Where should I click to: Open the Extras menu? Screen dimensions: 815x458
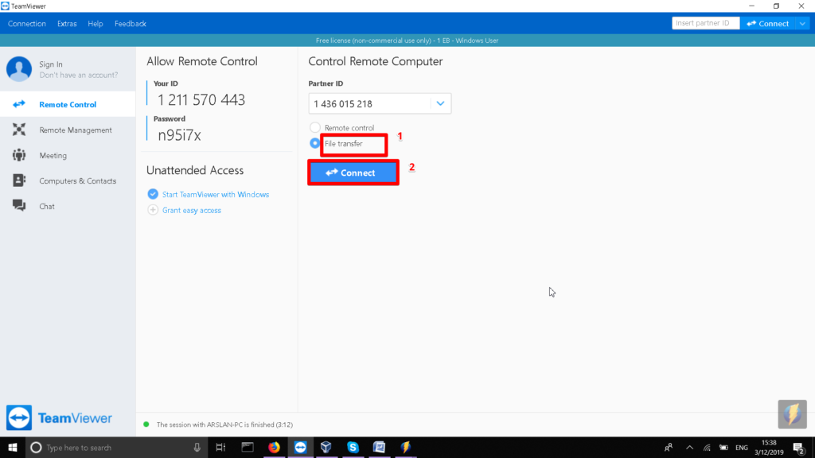[x=67, y=24]
